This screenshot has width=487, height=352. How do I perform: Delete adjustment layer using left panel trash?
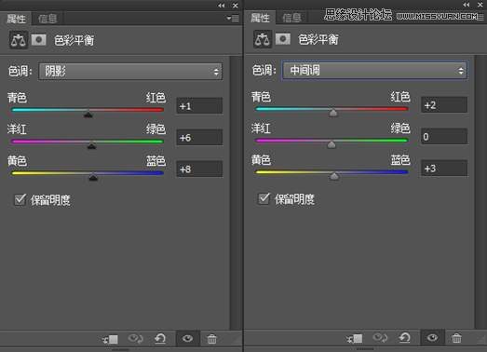pyautogui.click(x=211, y=339)
